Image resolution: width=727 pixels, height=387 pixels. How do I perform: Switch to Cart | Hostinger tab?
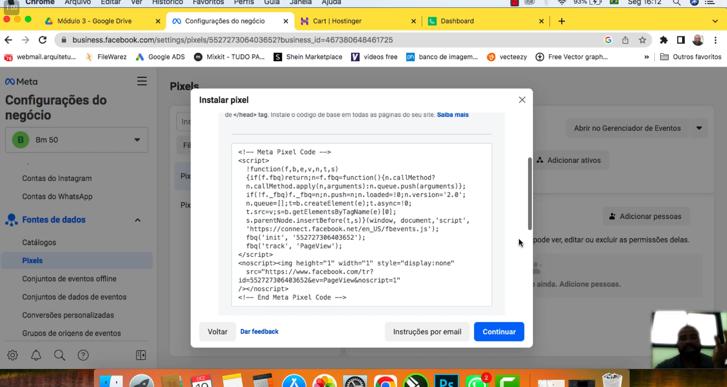tap(337, 21)
